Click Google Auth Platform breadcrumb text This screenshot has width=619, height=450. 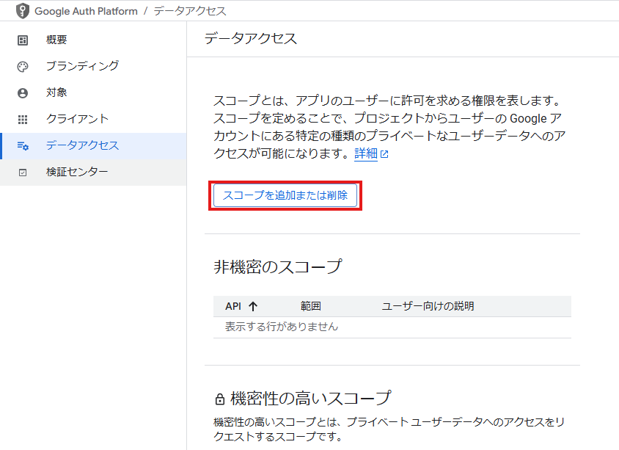86,11
